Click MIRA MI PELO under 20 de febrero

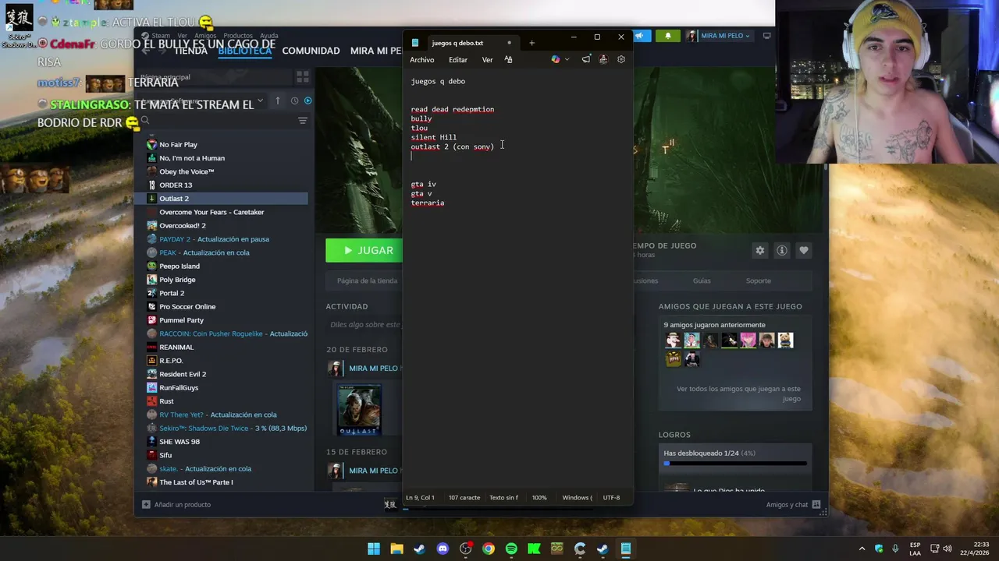pyautogui.click(x=373, y=368)
